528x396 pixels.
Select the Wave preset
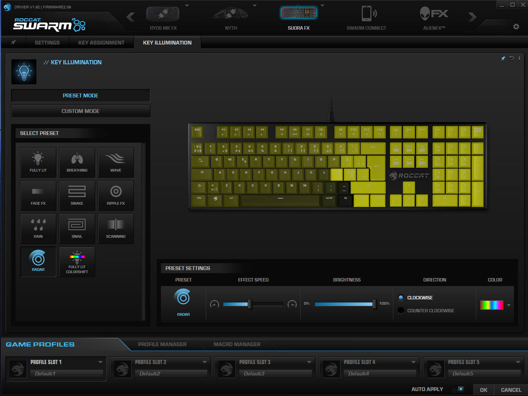pyautogui.click(x=116, y=162)
